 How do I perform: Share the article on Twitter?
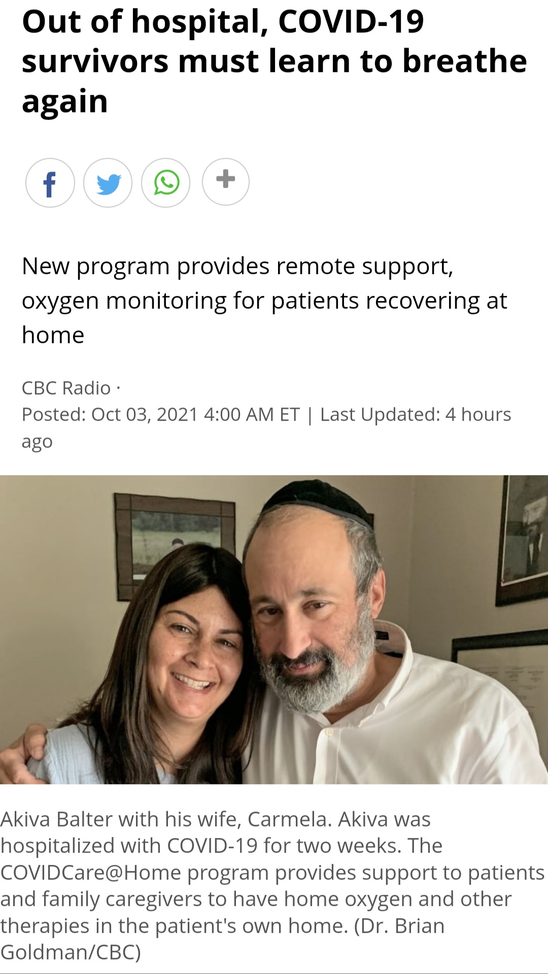108,183
